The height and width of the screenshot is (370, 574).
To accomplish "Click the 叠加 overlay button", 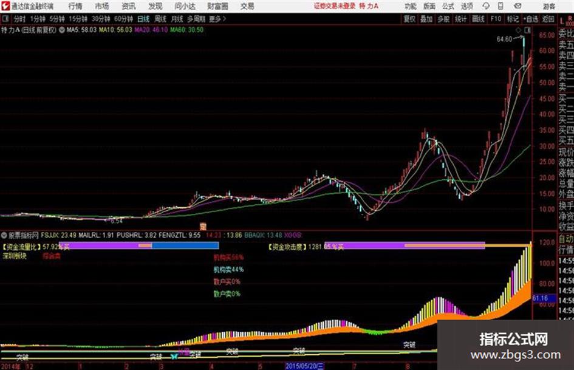I will [426, 19].
